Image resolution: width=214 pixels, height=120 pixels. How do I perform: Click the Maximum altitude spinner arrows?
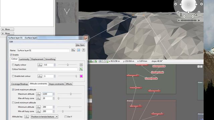tap(53, 94)
